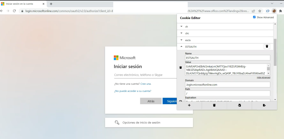284x139 pixels.
Task: Bookmark this page with the star icon
Action: tap(260, 11)
